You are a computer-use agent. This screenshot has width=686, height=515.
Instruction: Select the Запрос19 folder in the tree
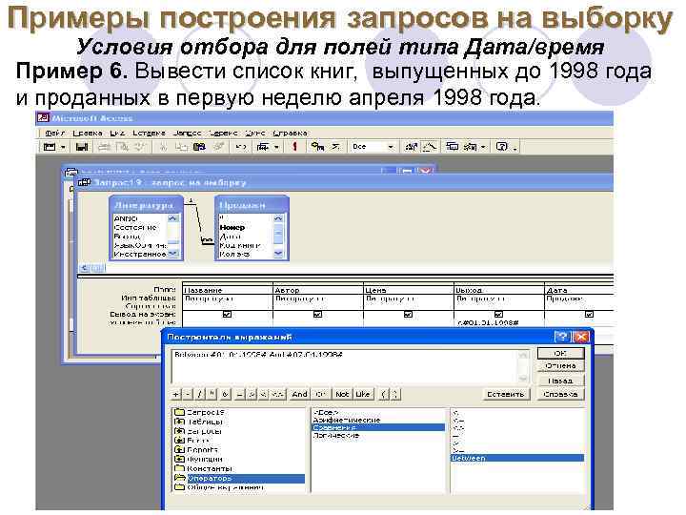pyautogui.click(x=200, y=413)
